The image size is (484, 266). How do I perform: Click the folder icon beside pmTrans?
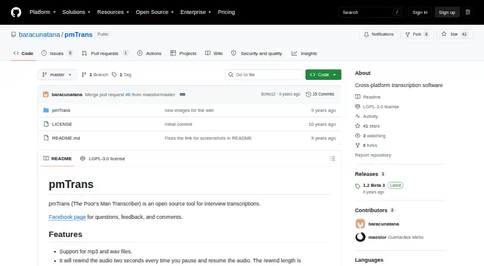click(x=46, y=110)
